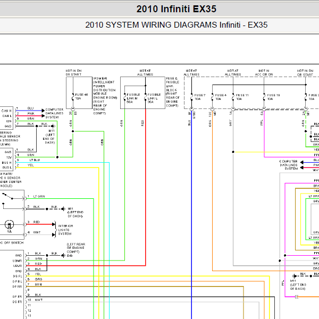Select the "2010 SYSTEM WIRING DIAGRAMS Infiniti - EX35" heading
Image resolution: width=319 pixels, height=319 pixels.
click(176, 25)
